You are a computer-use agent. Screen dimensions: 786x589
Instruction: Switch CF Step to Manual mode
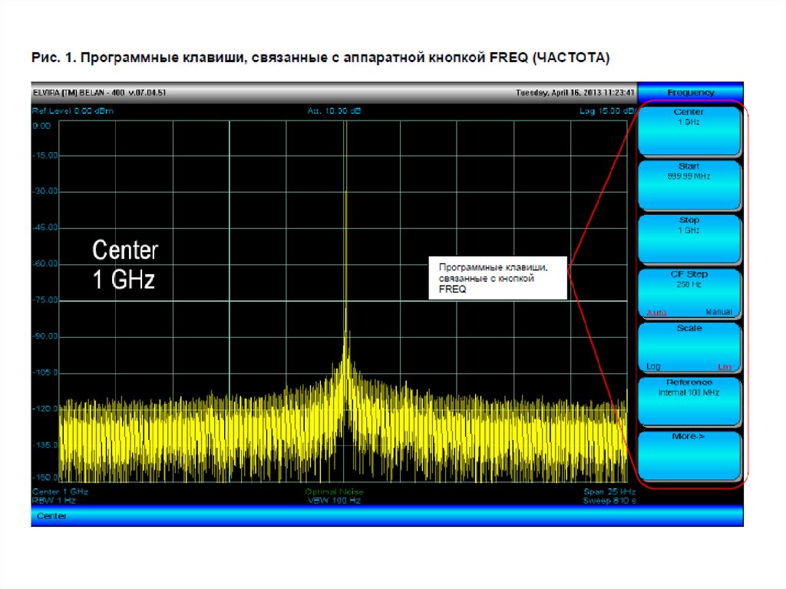tap(718, 313)
